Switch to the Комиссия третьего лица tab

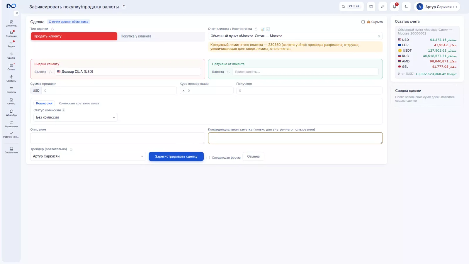click(x=79, y=103)
